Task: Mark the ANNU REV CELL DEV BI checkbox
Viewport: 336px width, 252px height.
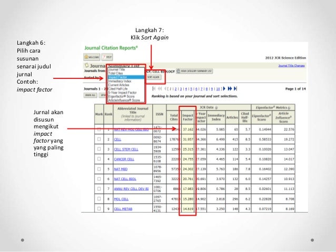Action: coord(99,189)
